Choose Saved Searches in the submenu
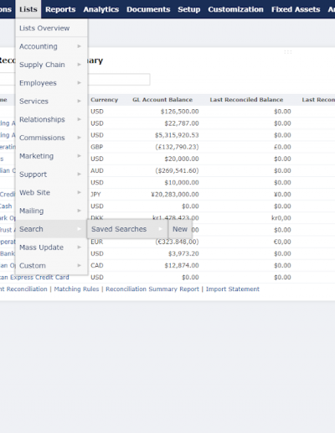This screenshot has height=433, width=335. click(127, 229)
